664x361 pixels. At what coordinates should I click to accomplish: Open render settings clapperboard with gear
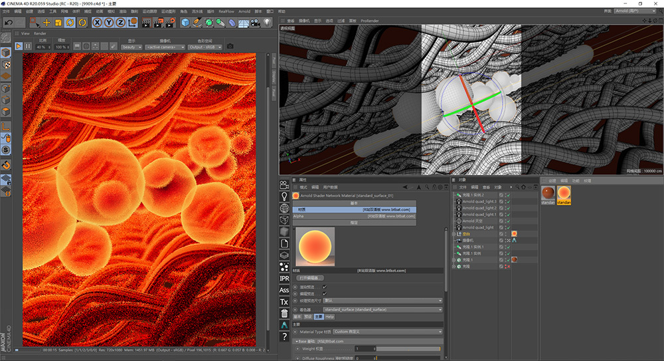pyautogui.click(x=170, y=23)
